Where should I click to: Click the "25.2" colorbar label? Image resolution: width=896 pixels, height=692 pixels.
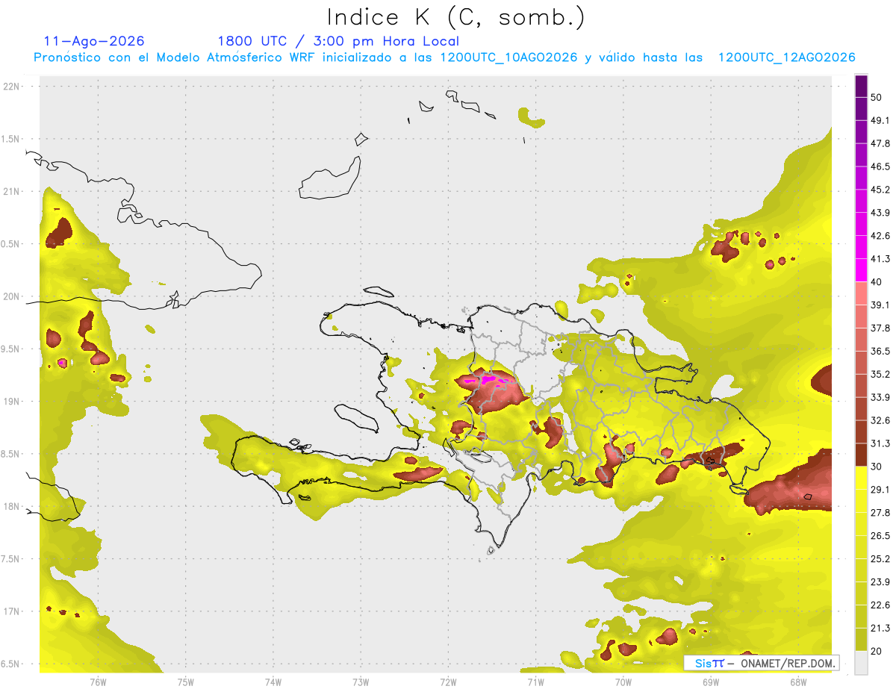(880, 558)
